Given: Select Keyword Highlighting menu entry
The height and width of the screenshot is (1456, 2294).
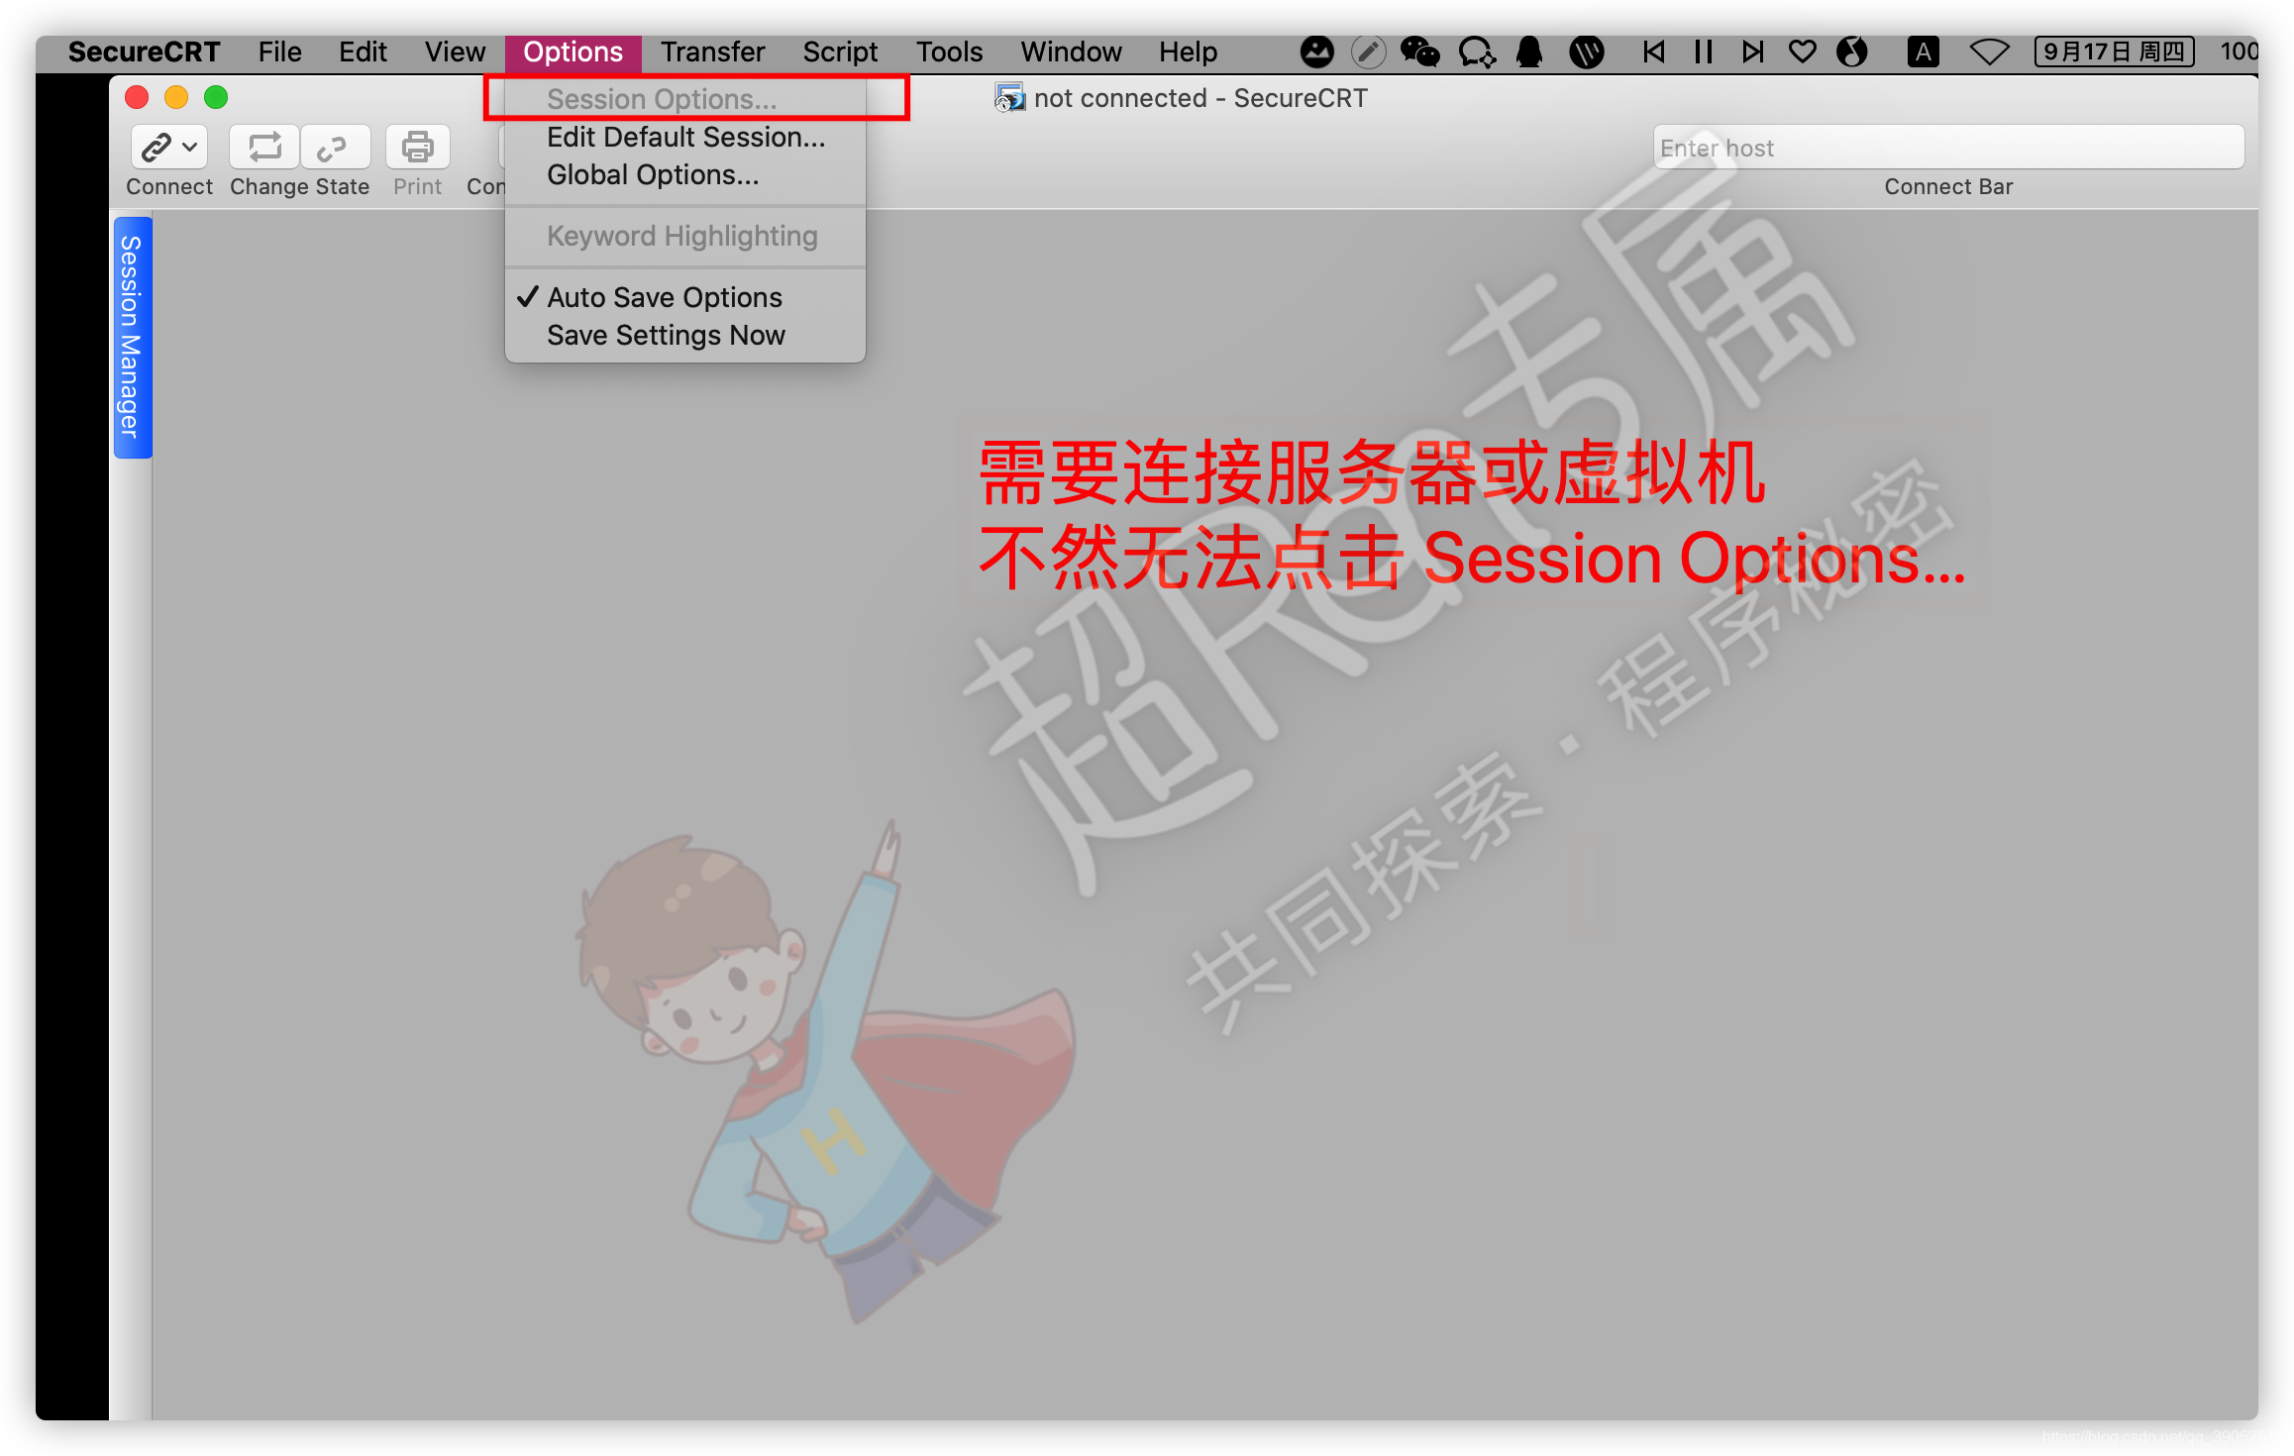Looking at the screenshot, I should click(685, 236).
